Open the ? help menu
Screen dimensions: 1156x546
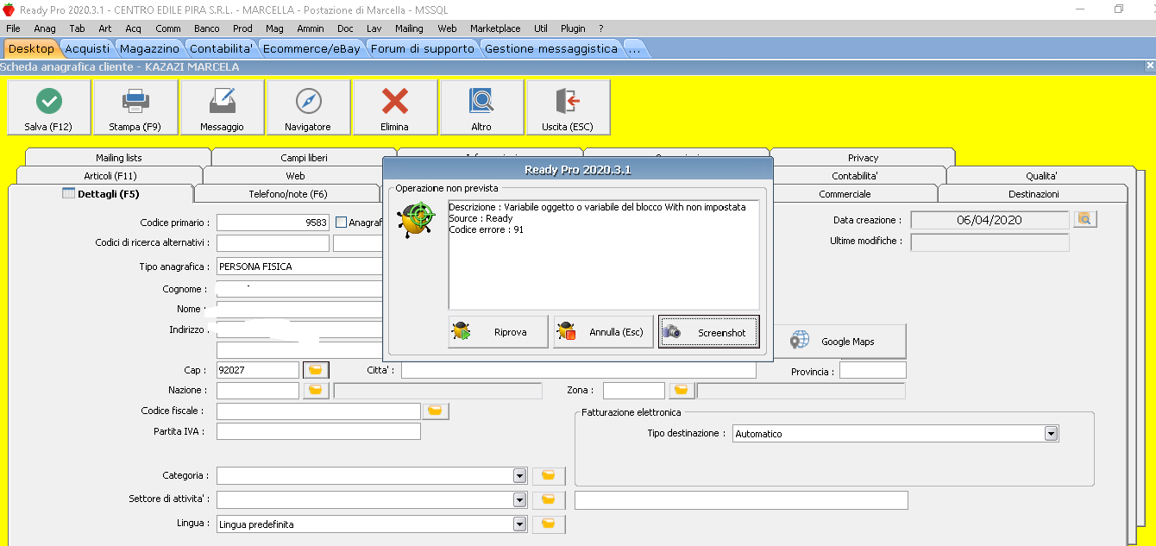coord(601,28)
